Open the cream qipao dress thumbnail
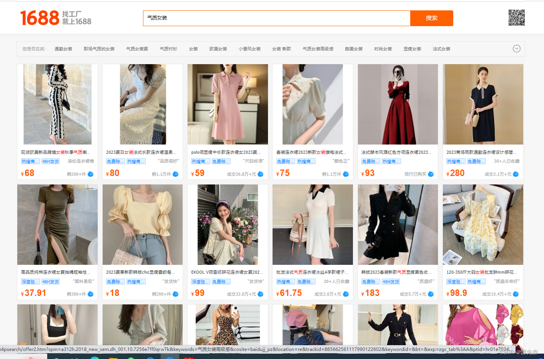This screenshot has height=359, width=544. 313,104
